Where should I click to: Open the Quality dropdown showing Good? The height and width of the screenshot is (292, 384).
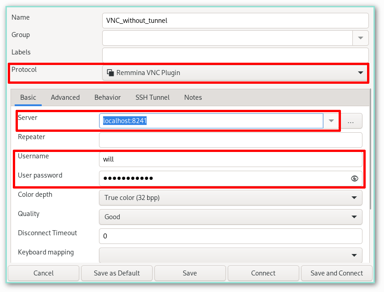pos(353,216)
